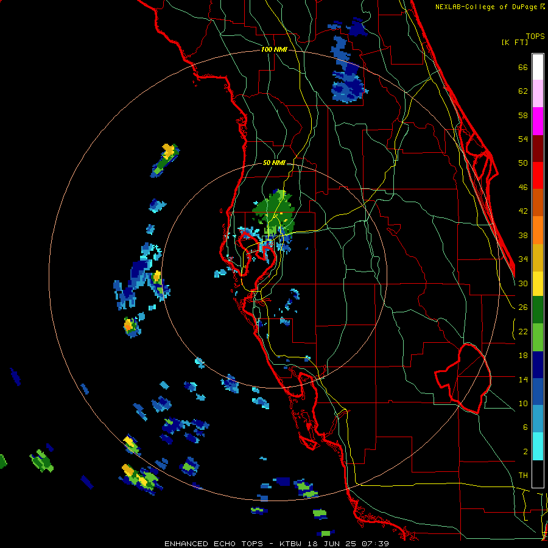
Task: Click the 26 value on the legend
Action: pyautogui.click(x=523, y=307)
